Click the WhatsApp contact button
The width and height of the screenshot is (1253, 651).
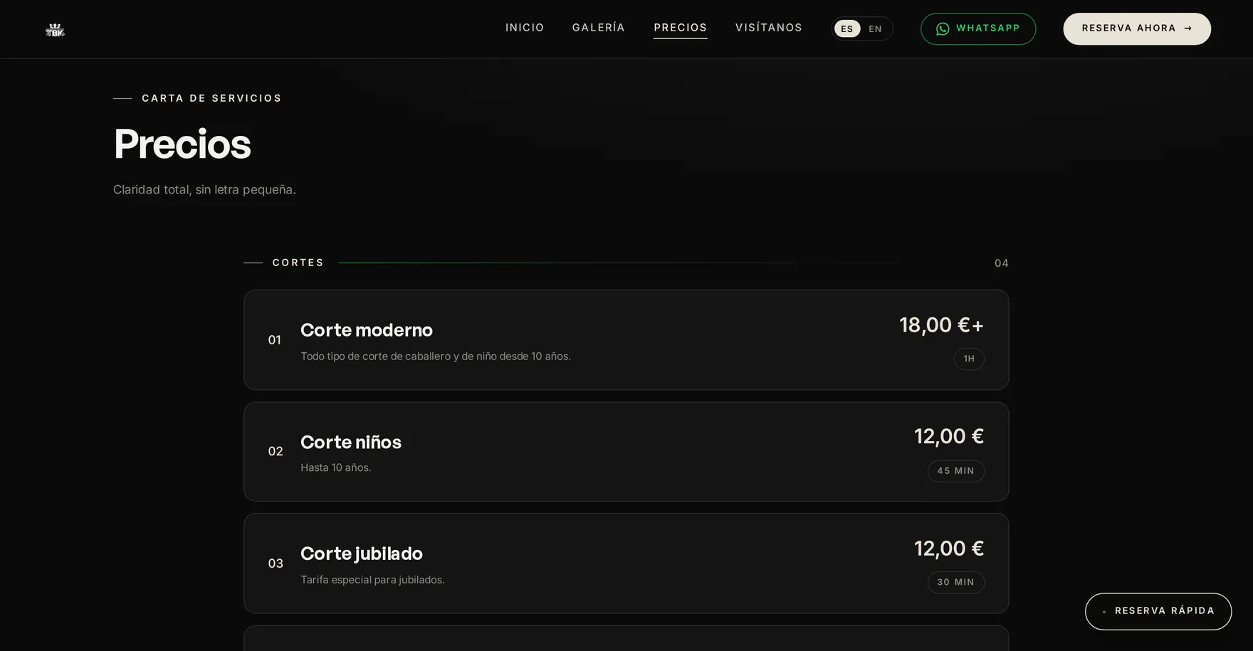(978, 29)
